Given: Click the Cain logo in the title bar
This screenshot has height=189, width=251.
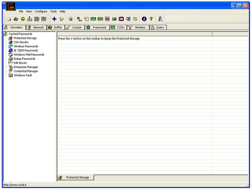Looking at the screenshot, I should 11,7.
